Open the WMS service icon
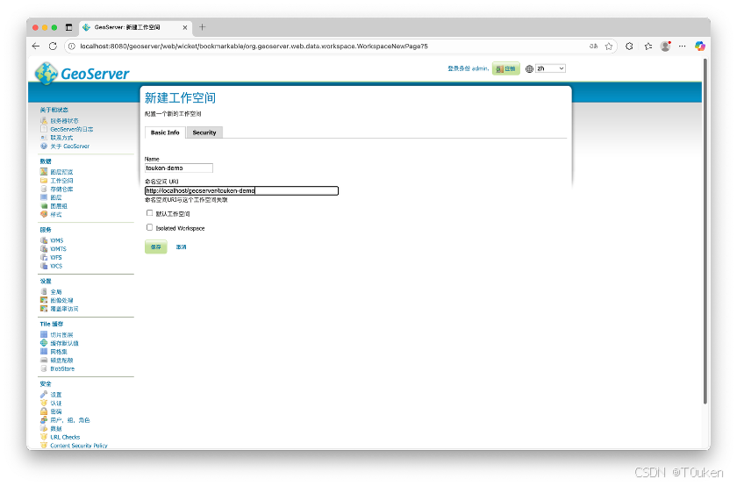 [44, 240]
